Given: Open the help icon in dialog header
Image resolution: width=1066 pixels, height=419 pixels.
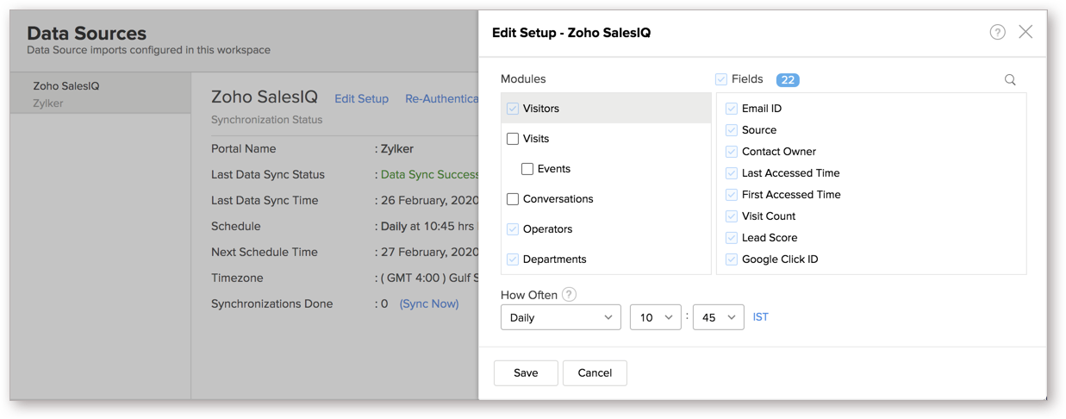Looking at the screenshot, I should coord(997,32).
